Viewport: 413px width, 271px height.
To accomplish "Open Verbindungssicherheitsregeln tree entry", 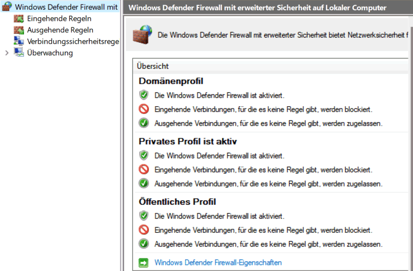I will [x=73, y=41].
